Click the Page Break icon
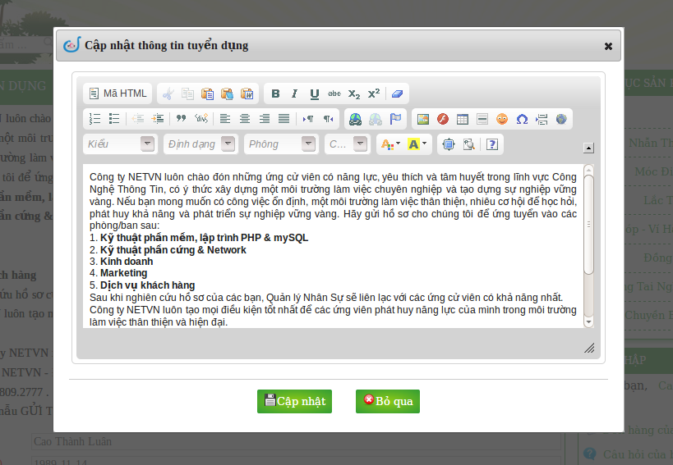Image resolution: width=673 pixels, height=465 pixels. tap(542, 119)
